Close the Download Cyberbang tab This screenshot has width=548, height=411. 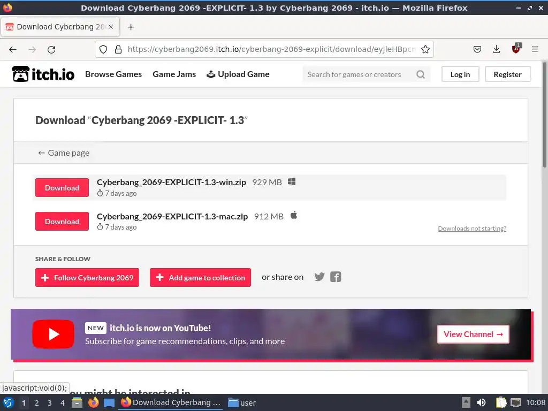coord(111,27)
